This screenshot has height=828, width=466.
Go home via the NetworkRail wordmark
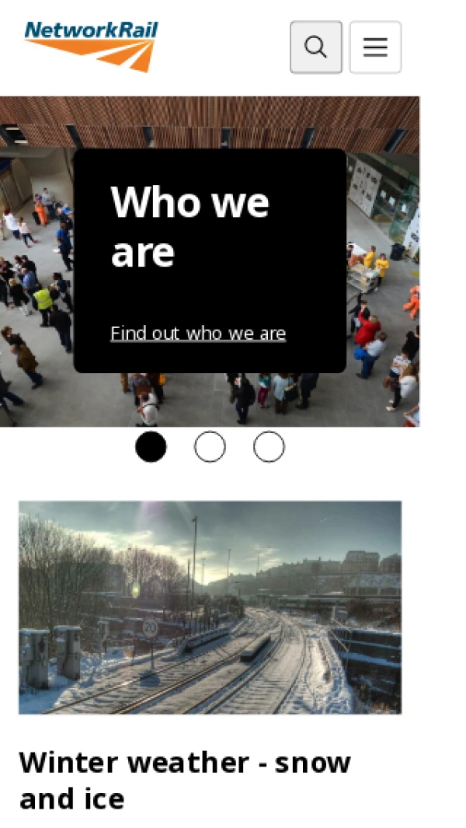coord(92,30)
